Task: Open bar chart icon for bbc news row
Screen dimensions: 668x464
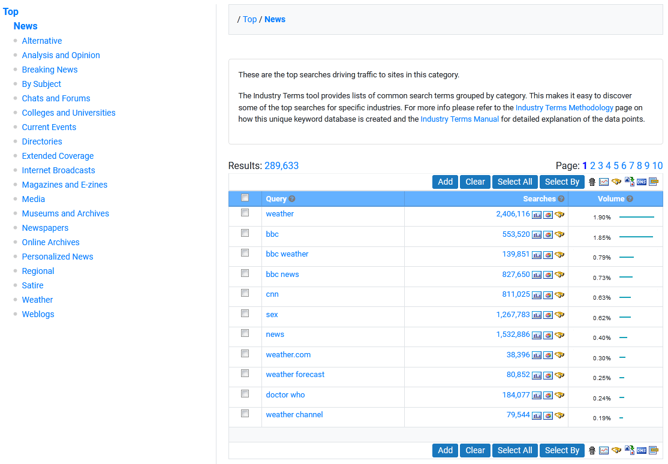Action: click(537, 275)
